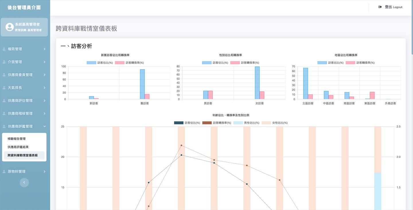Toggle 男性佔比(%) legend in age chart
The height and width of the screenshot is (210, 413).
point(246,123)
